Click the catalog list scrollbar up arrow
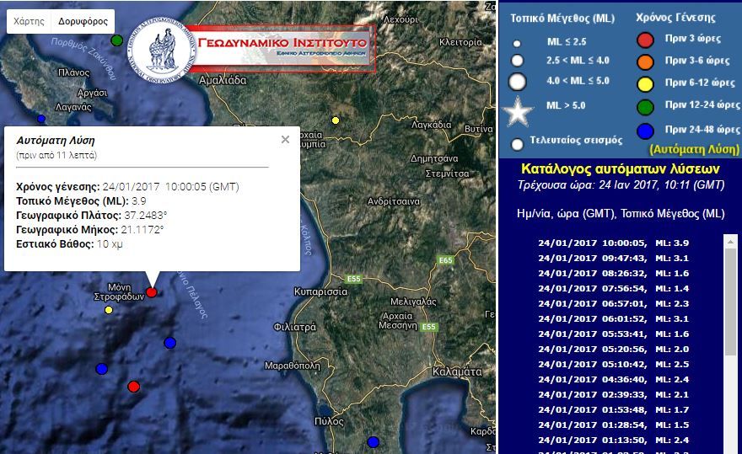The width and height of the screenshot is (742, 454). 730,242
